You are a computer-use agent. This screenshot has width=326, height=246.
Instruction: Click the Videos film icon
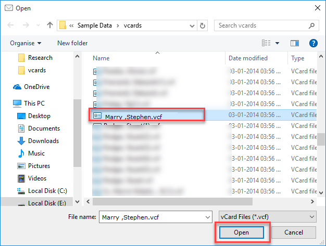coord(21,178)
